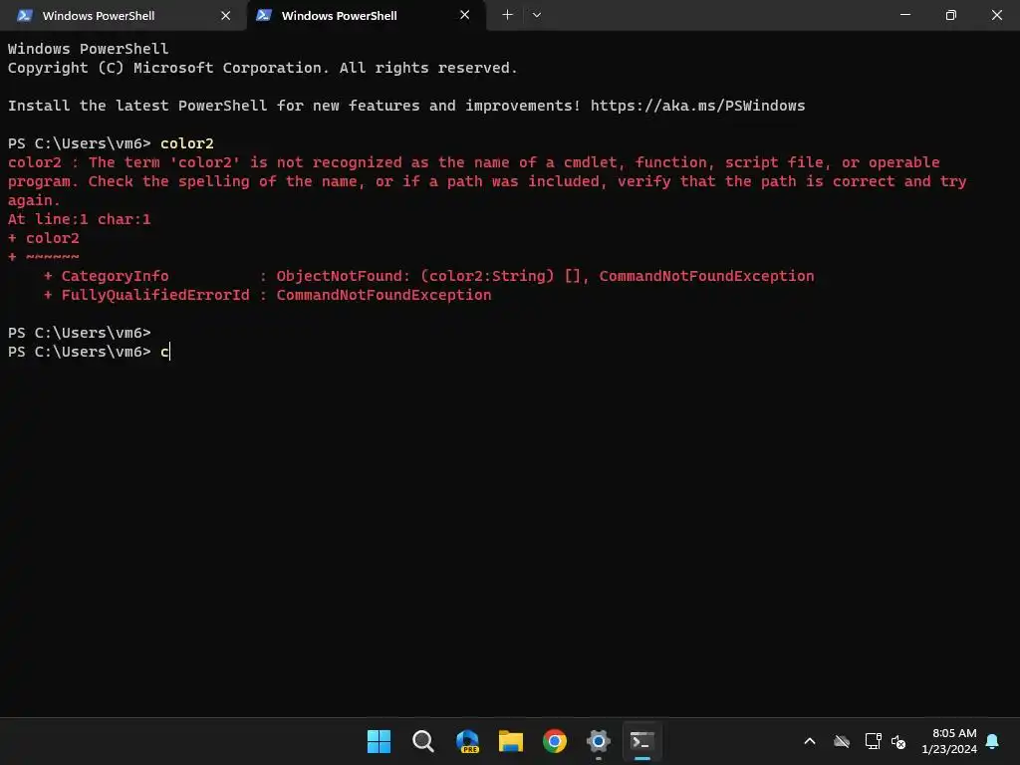Switch to the first Windows PowerShell tab

coord(122,15)
